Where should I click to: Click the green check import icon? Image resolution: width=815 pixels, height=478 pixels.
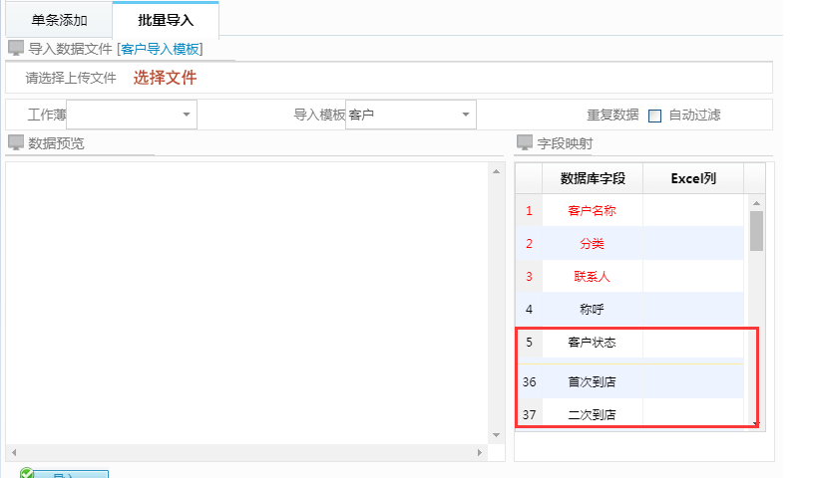coord(27,474)
